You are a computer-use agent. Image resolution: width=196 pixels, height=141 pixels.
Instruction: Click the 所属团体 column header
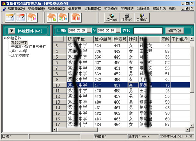(80, 39)
